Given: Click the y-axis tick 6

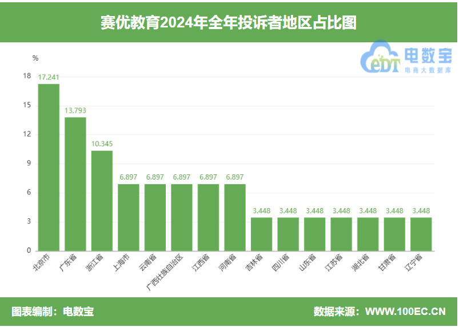Looking at the screenshot, I should [x=29, y=192].
